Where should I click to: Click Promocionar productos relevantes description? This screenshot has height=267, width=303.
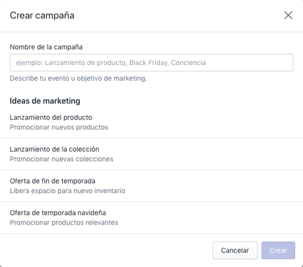point(64,222)
